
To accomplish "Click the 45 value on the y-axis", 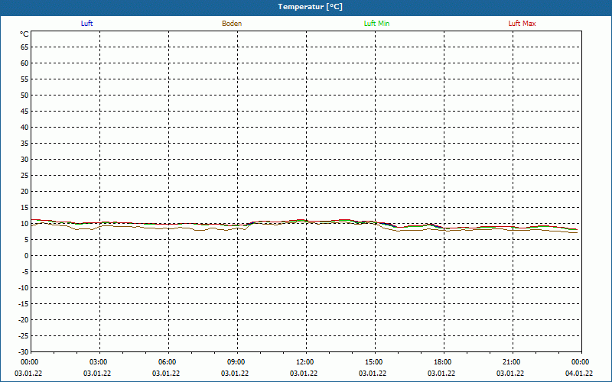I will [24, 112].
